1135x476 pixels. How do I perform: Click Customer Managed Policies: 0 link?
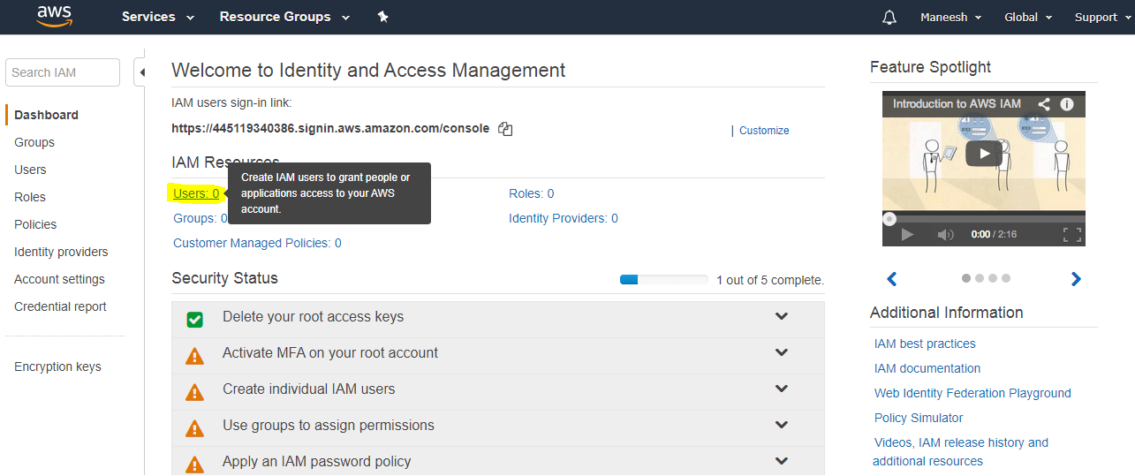[x=257, y=243]
